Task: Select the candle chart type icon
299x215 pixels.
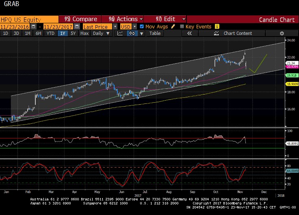Action: [x=132, y=33]
